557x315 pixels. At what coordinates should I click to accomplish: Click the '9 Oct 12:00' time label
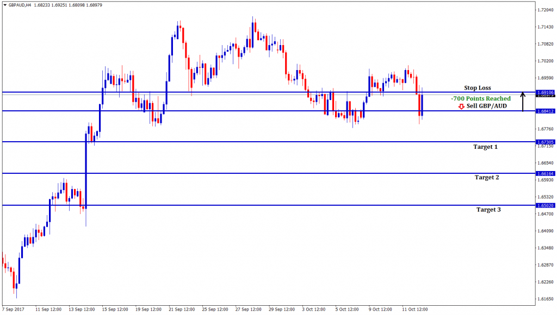click(x=380, y=310)
